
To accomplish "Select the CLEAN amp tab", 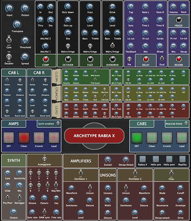I will pos(56,77).
